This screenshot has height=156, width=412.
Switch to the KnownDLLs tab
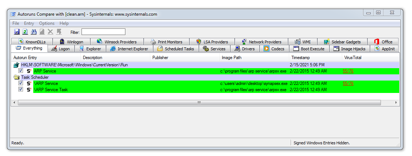coord(32,42)
